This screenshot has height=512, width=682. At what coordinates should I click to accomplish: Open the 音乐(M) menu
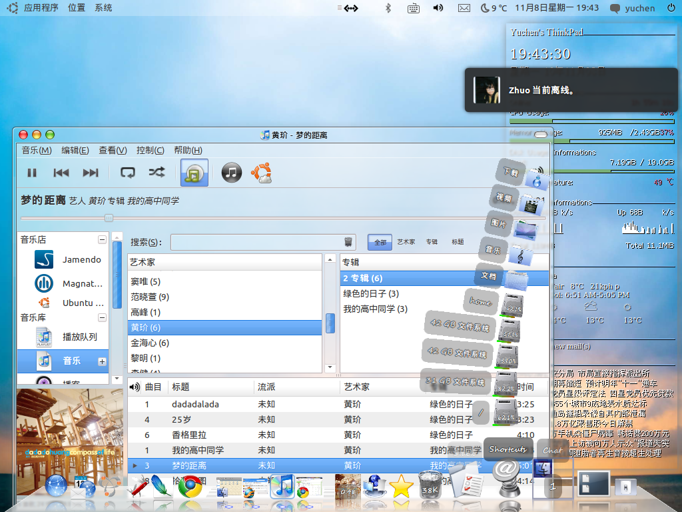[37, 150]
